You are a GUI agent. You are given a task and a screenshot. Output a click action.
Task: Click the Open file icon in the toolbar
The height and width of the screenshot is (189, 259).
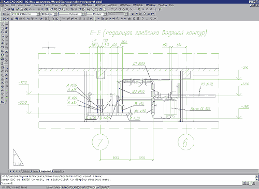(9, 9)
